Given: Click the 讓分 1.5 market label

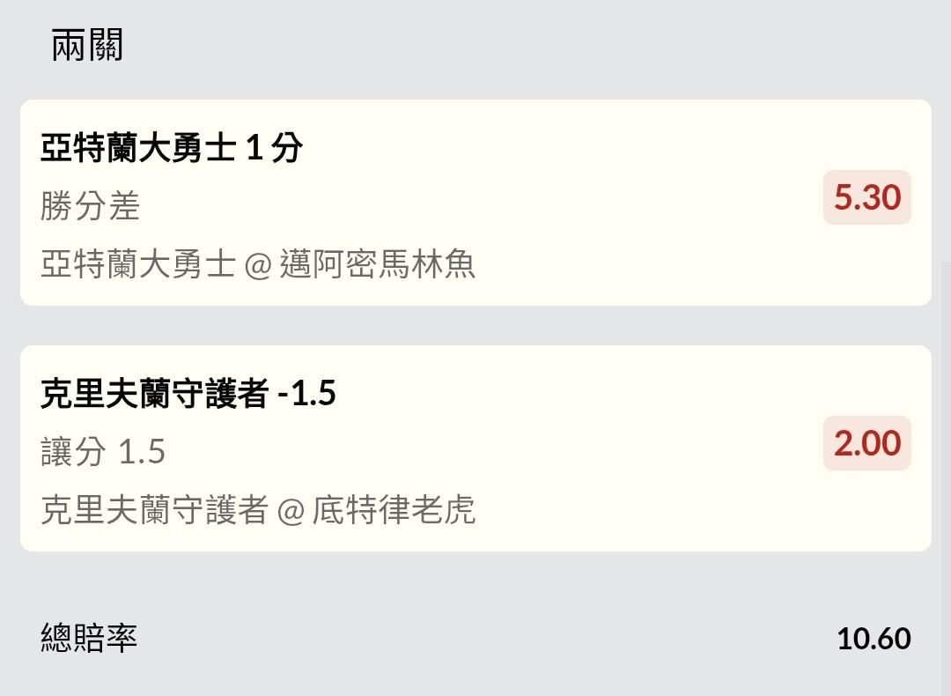Looking at the screenshot, I should [x=103, y=451].
